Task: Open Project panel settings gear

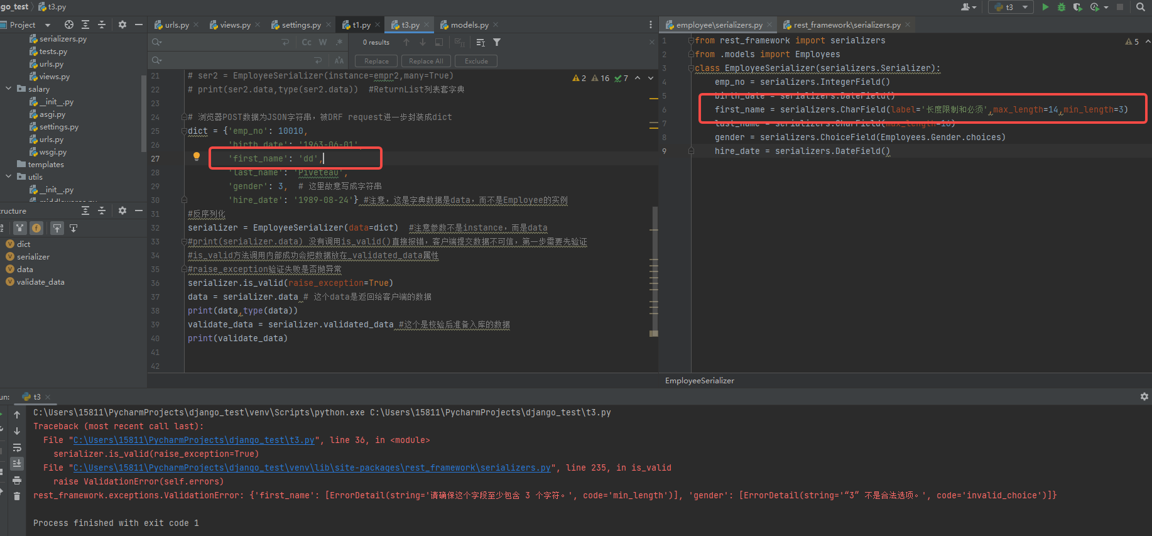Action: [122, 25]
